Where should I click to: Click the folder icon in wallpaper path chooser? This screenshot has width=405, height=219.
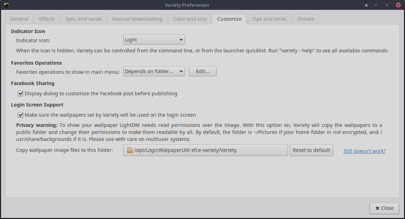(x=129, y=150)
